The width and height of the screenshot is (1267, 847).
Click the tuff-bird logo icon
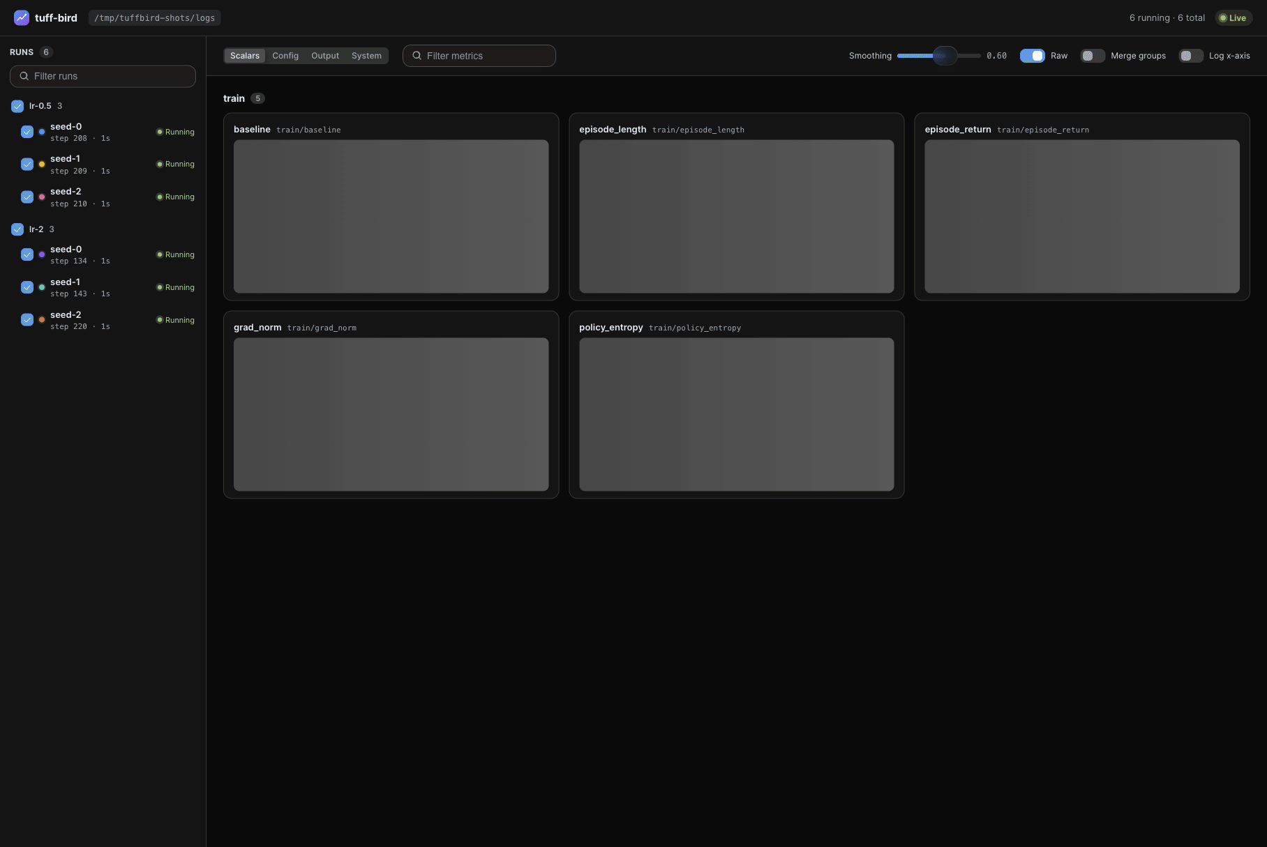click(22, 17)
